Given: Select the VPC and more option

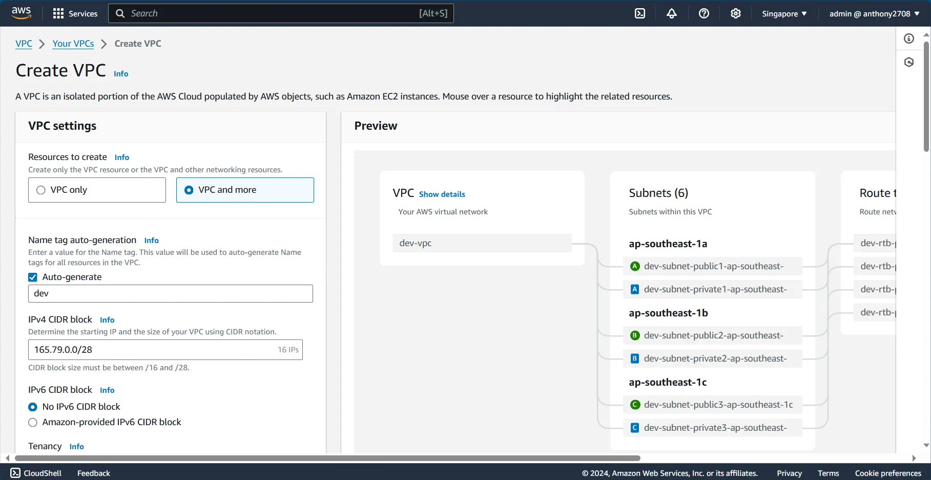Looking at the screenshot, I should point(245,190).
